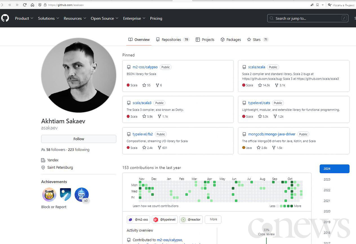Filter activity by @m2-oss organization
This screenshot has width=356, height=244.
(x=138, y=219)
